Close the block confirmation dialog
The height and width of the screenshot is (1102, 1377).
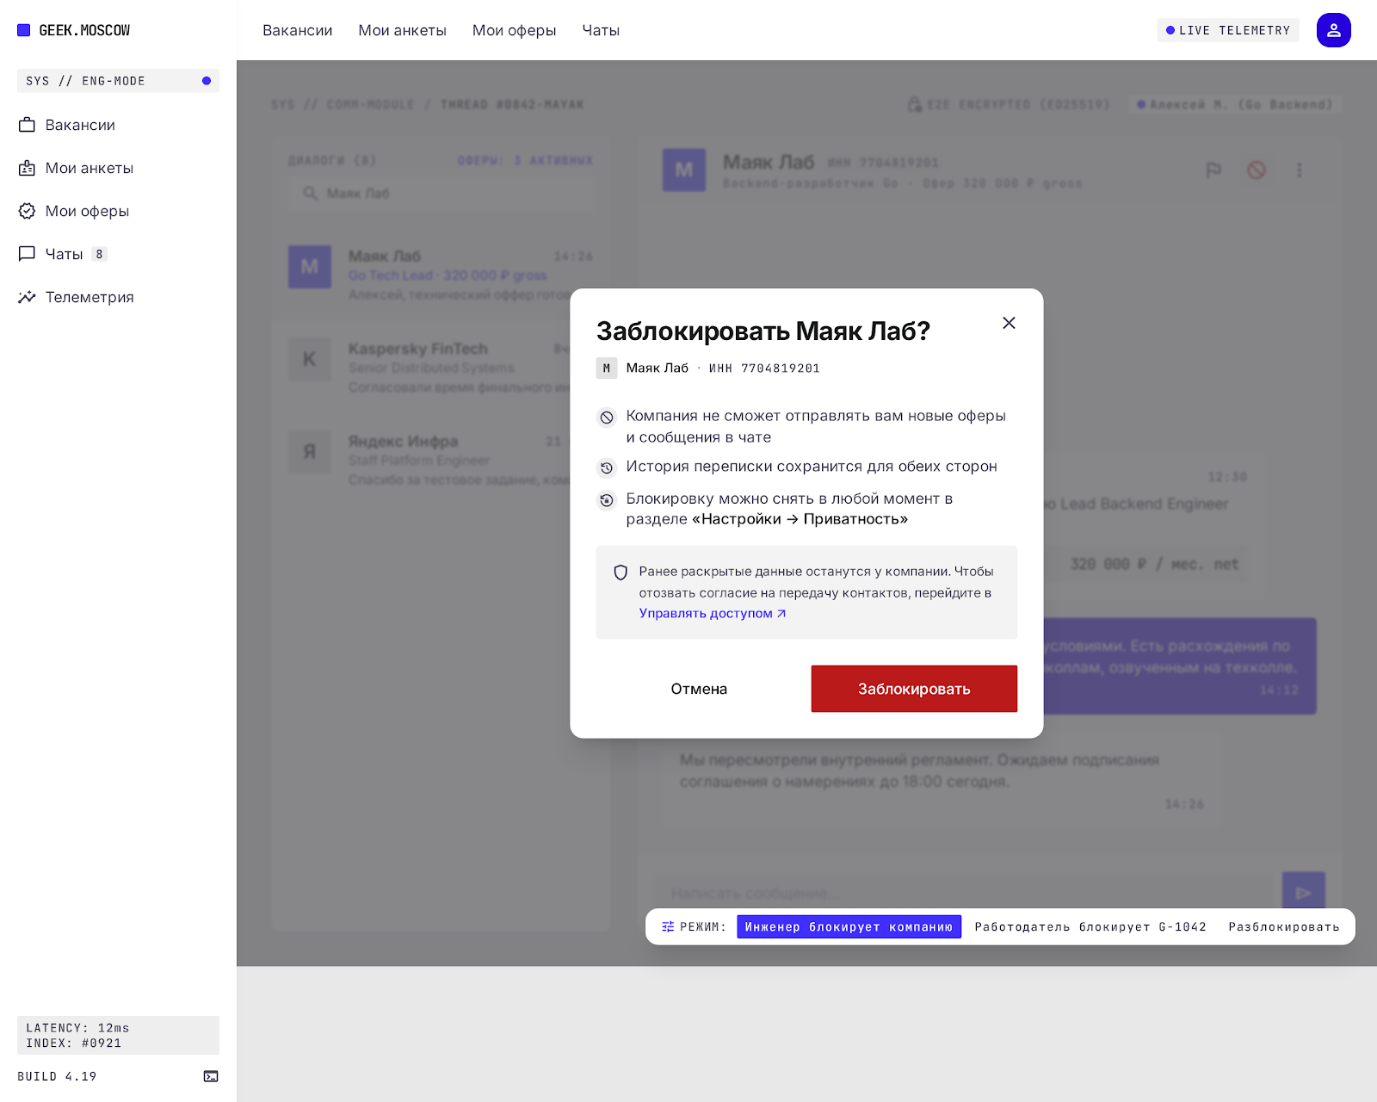tap(1009, 323)
